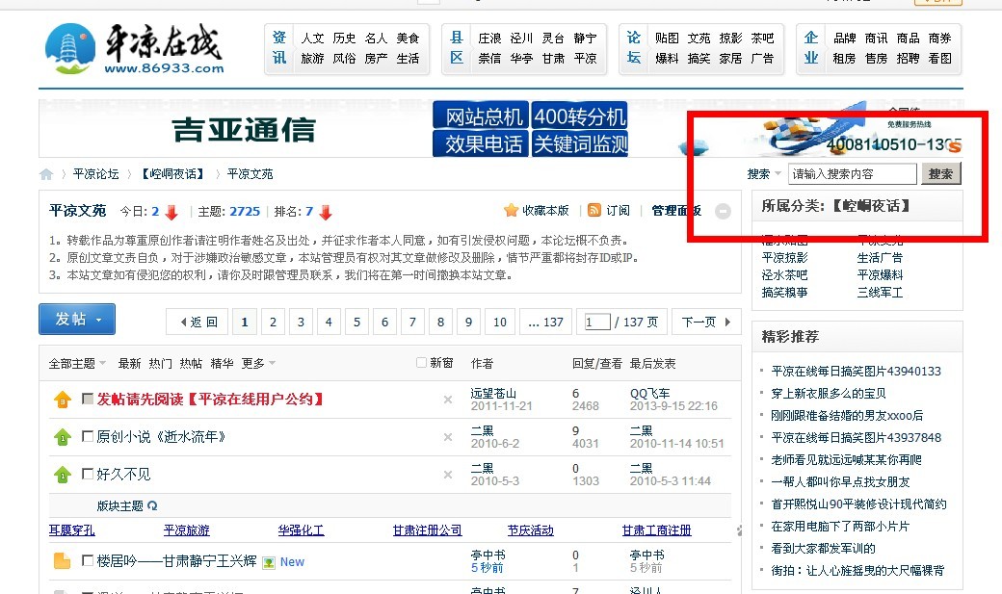The width and height of the screenshot is (1002, 594).
Task: Click last poster QQ飞车
Action: (x=650, y=394)
